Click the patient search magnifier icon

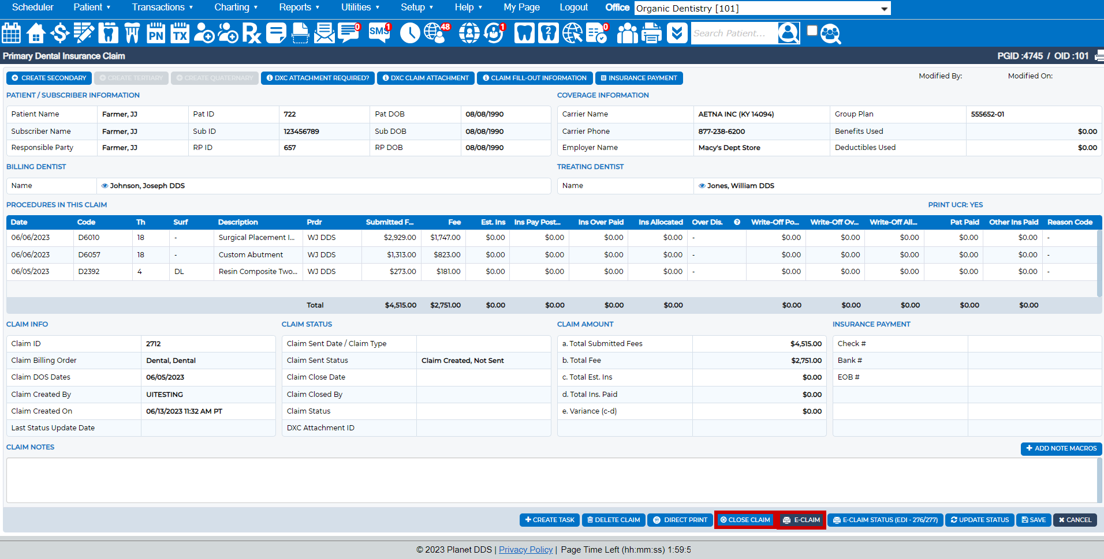[788, 33]
